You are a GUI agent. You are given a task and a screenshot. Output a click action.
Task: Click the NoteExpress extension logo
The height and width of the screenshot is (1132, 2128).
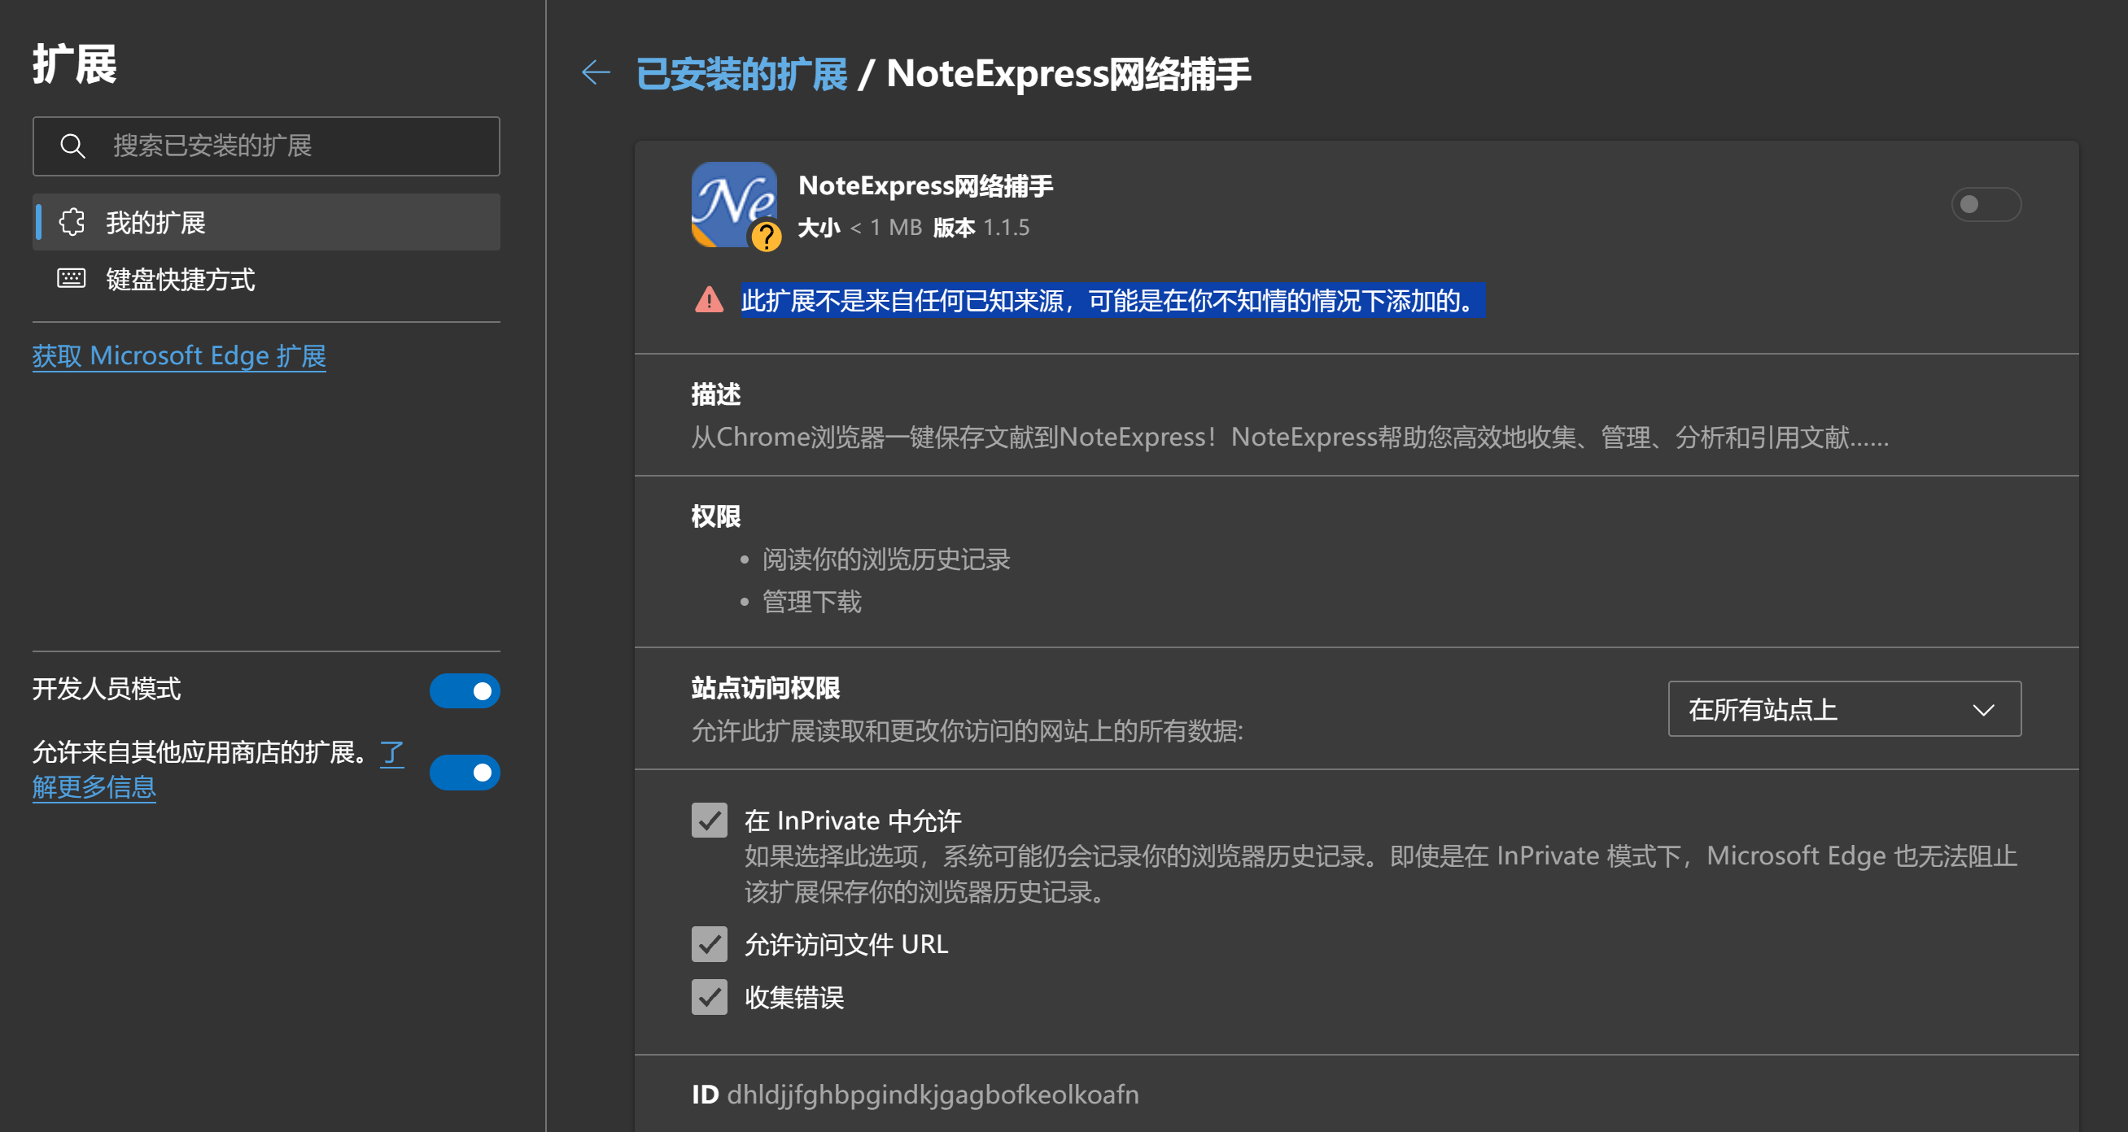coord(733,204)
